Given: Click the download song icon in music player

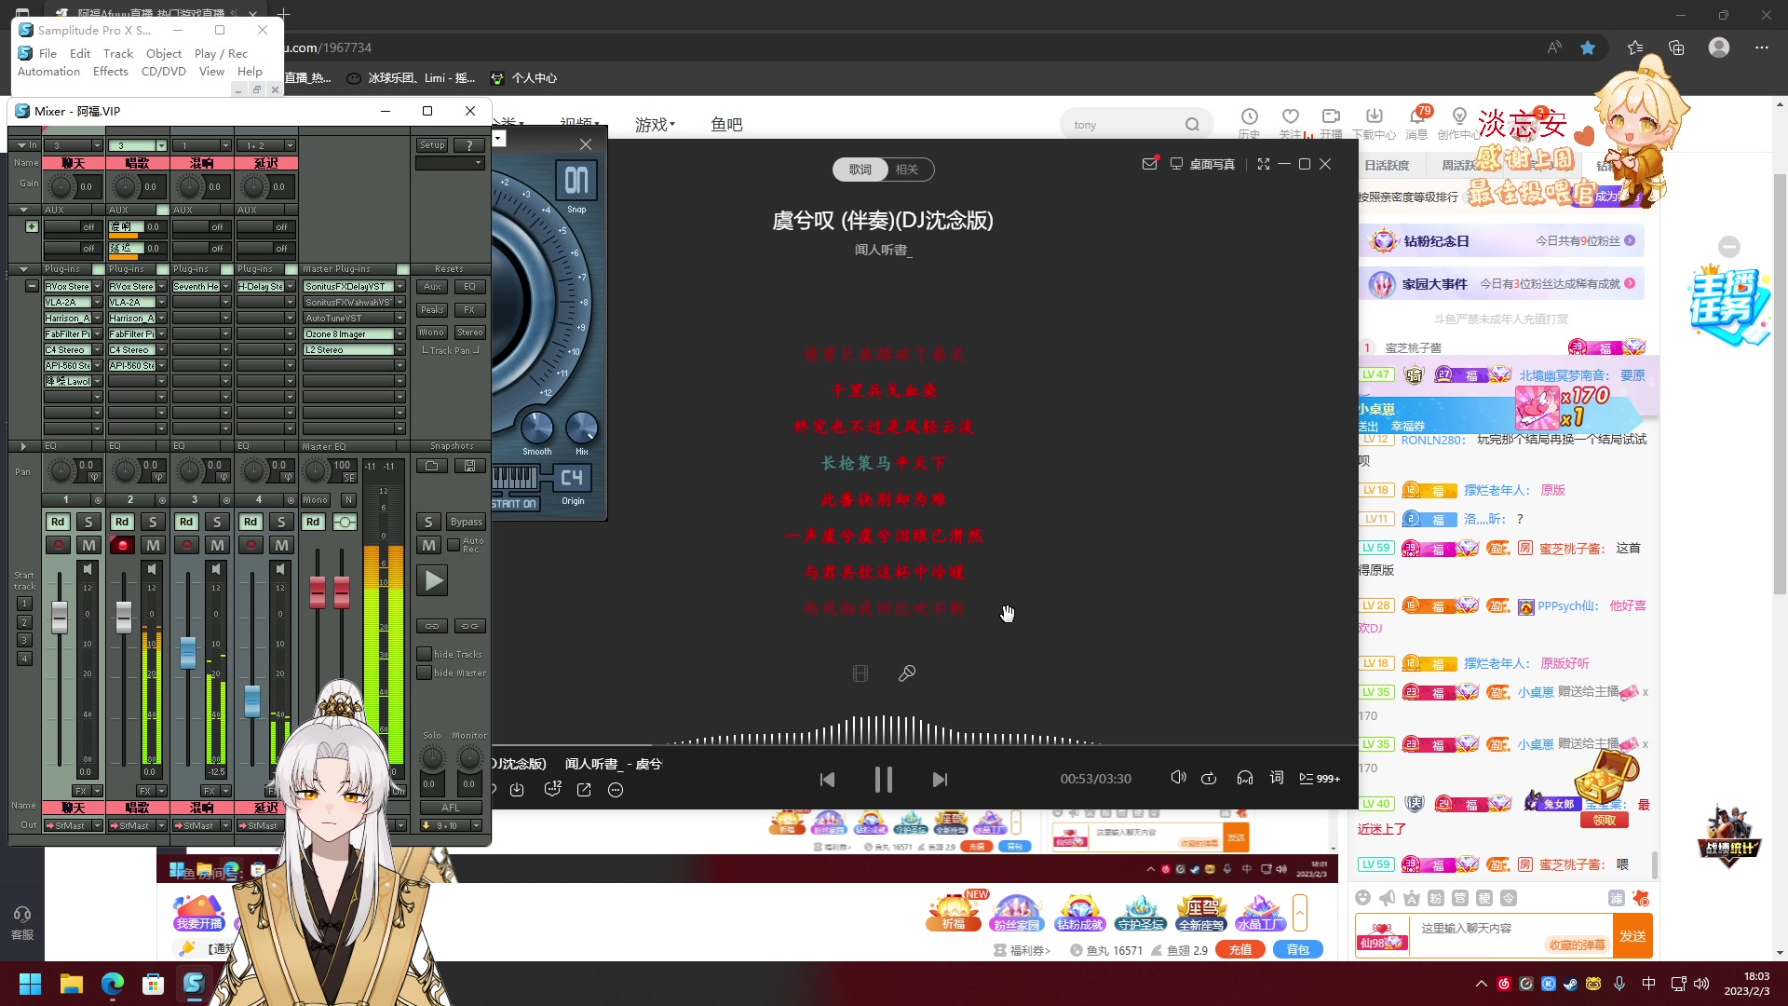Looking at the screenshot, I should pos(518,790).
